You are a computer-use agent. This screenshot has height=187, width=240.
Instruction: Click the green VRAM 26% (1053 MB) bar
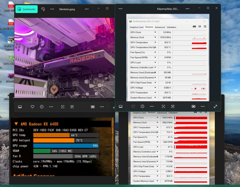point(42,151)
